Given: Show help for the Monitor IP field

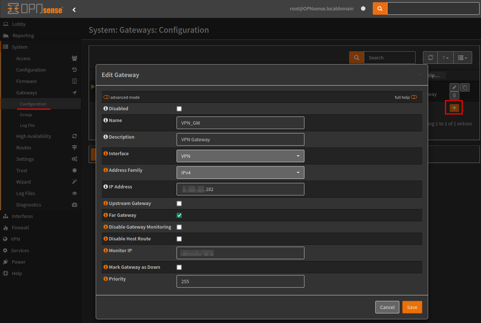Looking at the screenshot, I should [106, 250].
